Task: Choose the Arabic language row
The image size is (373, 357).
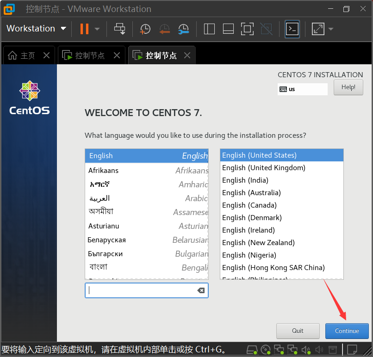Action: tap(147, 198)
